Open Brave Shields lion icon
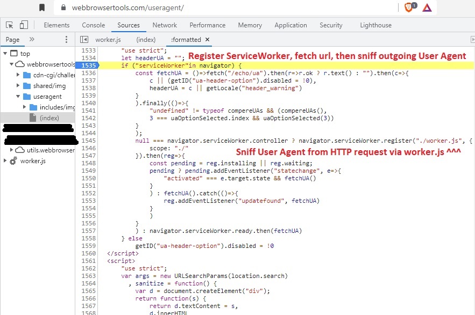 pos(408,8)
